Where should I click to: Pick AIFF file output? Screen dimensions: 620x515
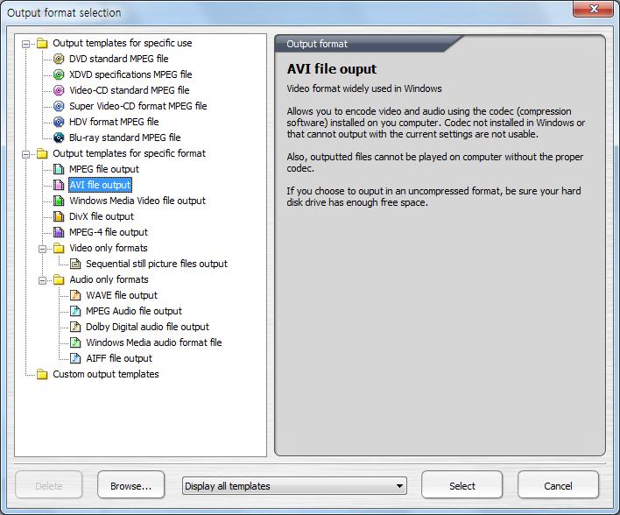click(x=119, y=358)
